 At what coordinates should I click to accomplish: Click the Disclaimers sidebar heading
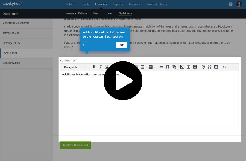click(10, 14)
